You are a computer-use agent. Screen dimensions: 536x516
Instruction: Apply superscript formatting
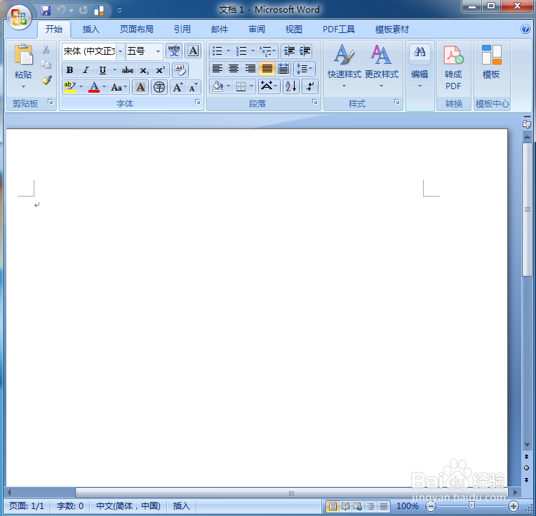[x=160, y=70]
